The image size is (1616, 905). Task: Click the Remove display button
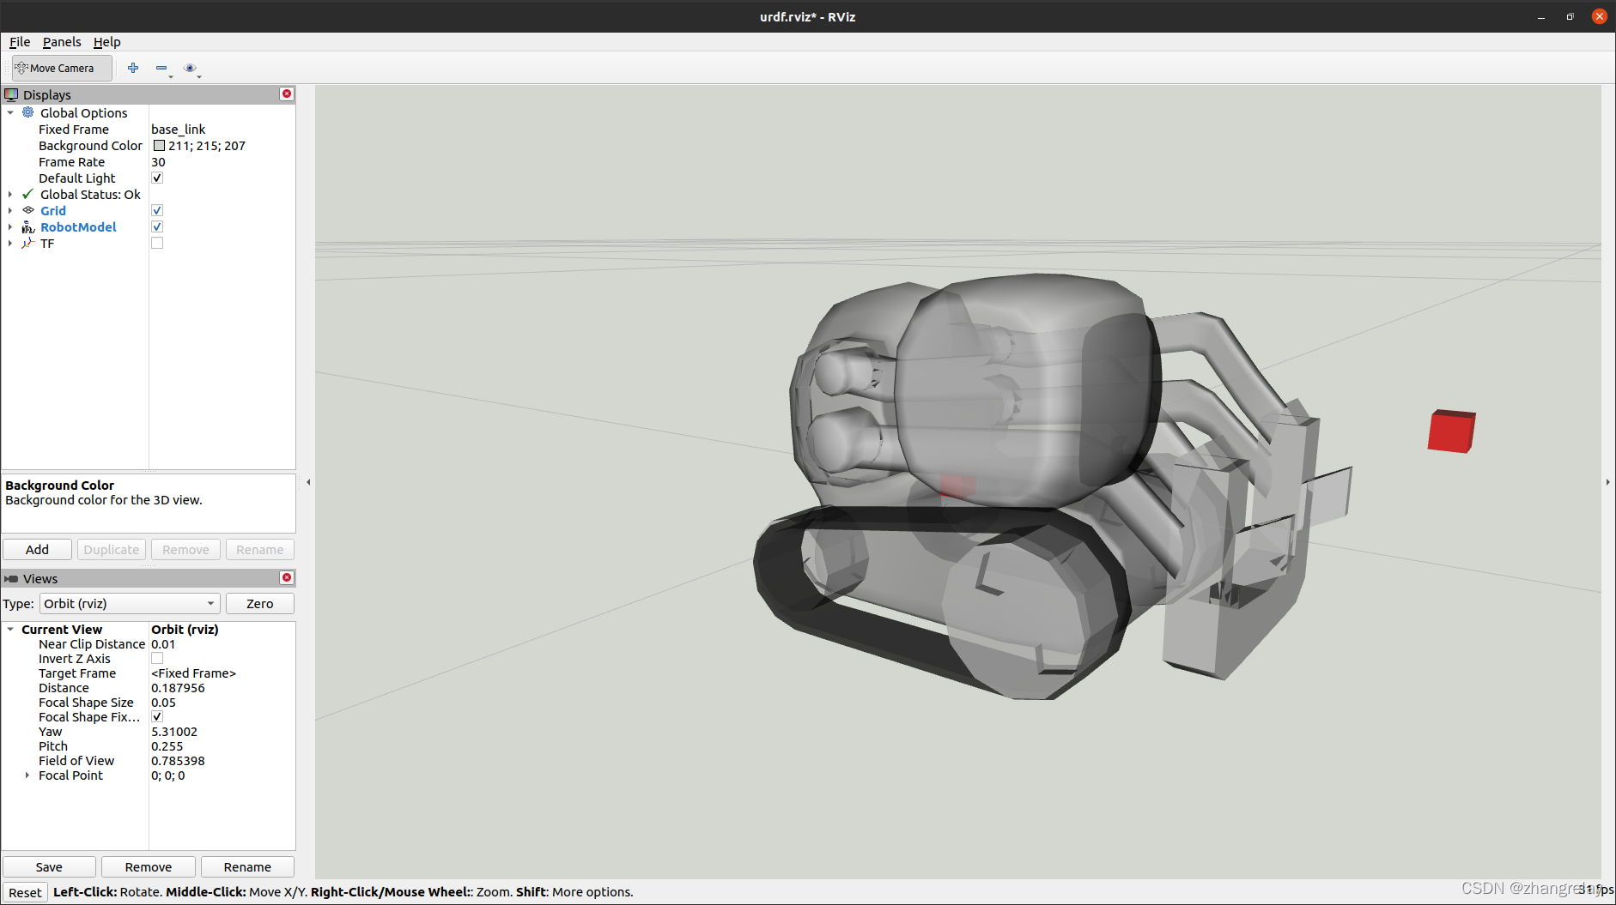tap(185, 549)
